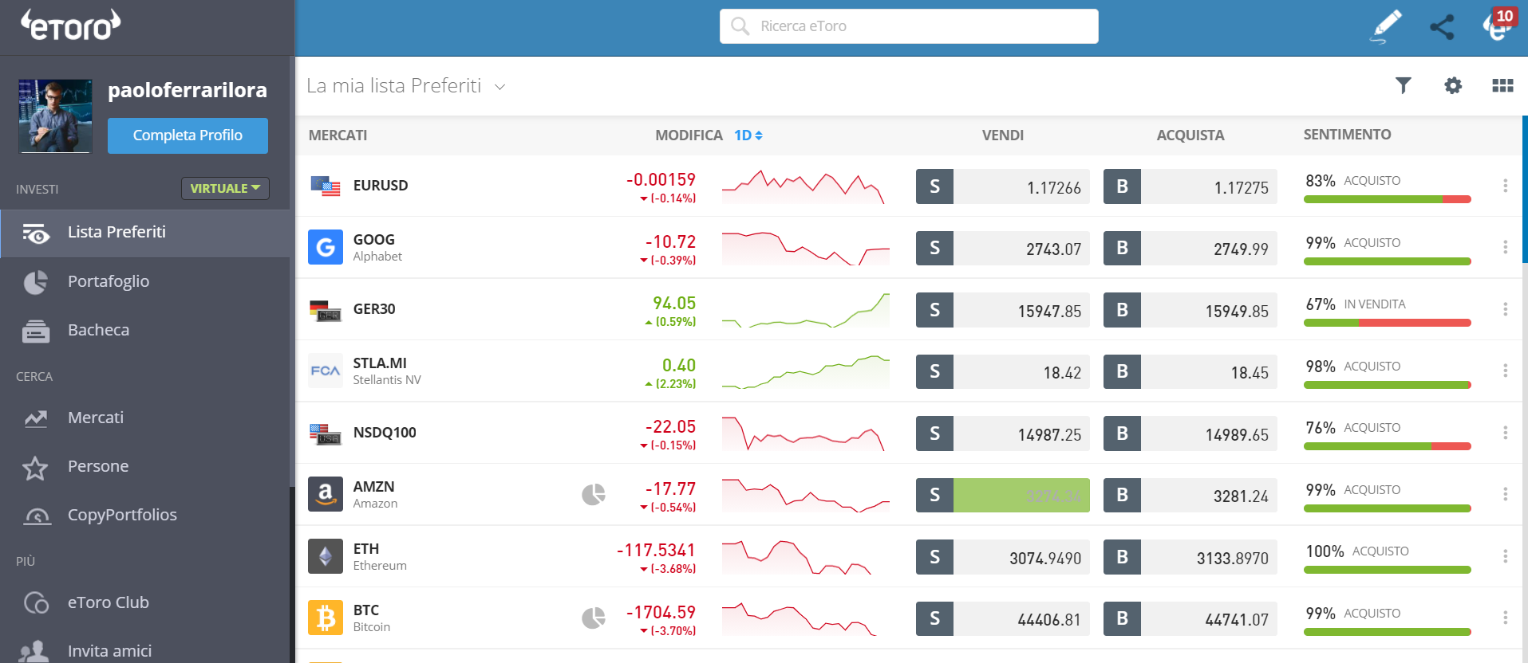The height and width of the screenshot is (663, 1528).
Task: Click the NSDQ100 flag icon
Action: (x=326, y=433)
